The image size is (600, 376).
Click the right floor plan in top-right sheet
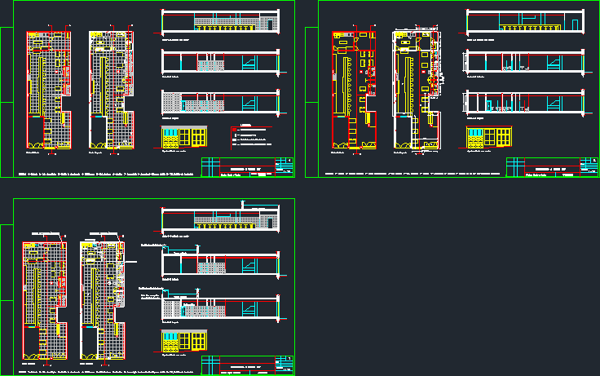[415, 90]
